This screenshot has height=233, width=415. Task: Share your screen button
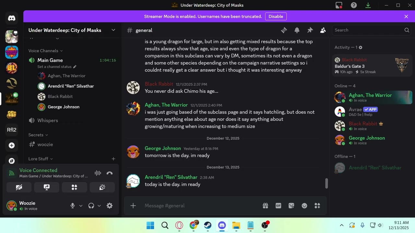click(x=47, y=187)
